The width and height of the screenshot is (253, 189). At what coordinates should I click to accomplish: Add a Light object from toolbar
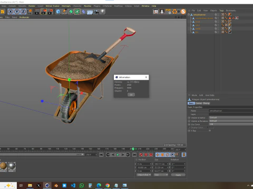pyautogui.click(x=103, y=12)
